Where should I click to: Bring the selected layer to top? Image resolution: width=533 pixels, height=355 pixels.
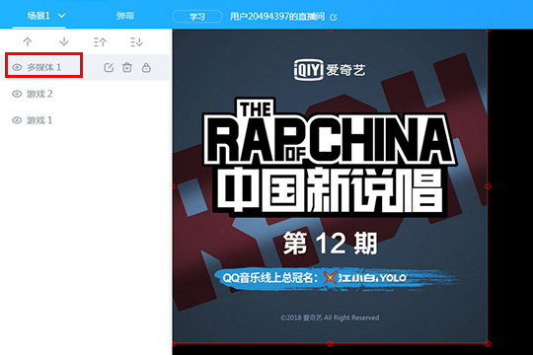coord(100,41)
